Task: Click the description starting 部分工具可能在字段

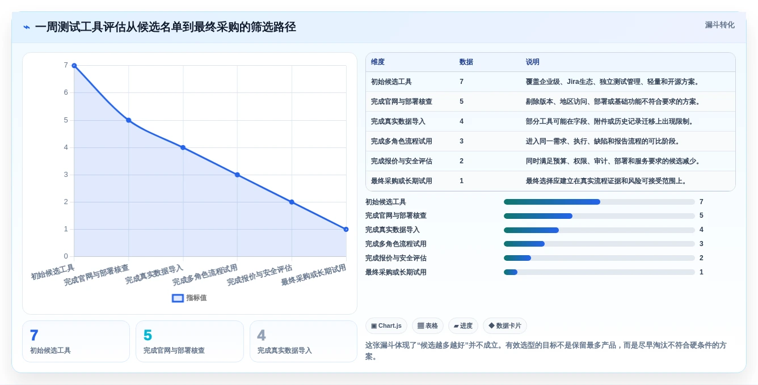Action: pyautogui.click(x=611, y=121)
